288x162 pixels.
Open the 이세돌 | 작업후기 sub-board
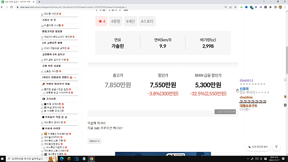[x=55, y=147]
